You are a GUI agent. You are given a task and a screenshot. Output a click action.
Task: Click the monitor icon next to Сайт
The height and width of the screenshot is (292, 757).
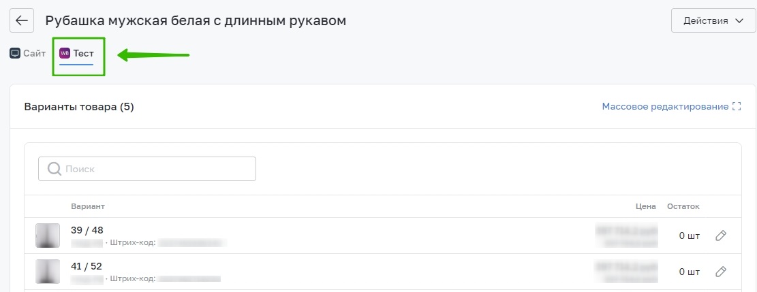[x=15, y=53]
